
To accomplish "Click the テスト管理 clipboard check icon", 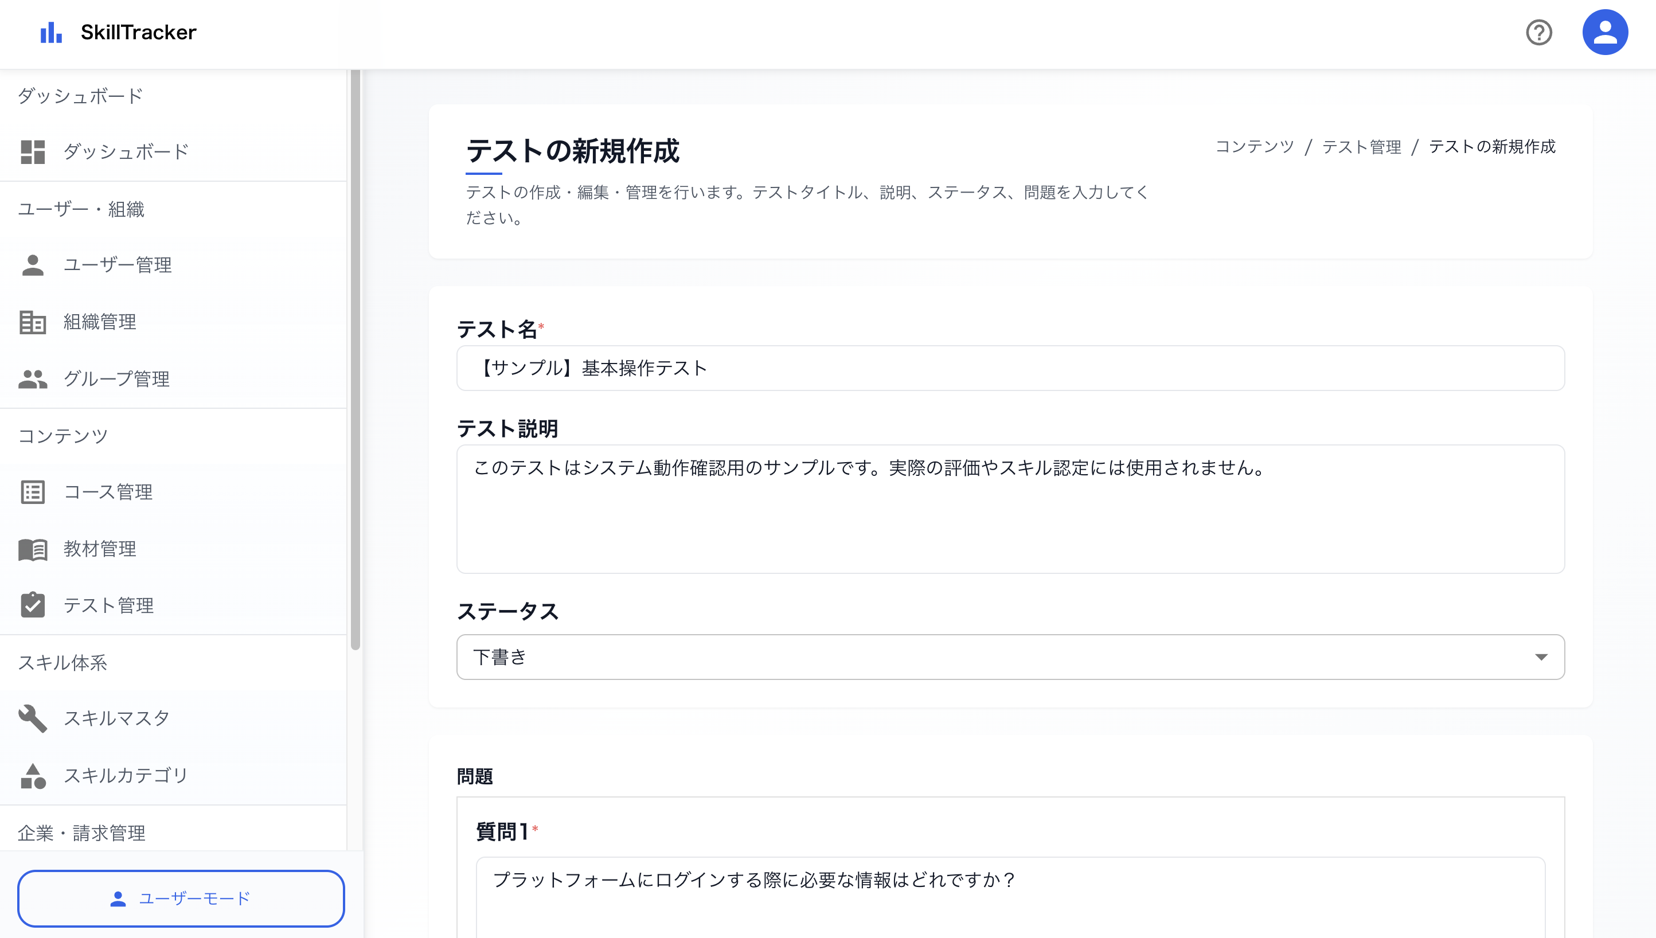I will 32,605.
